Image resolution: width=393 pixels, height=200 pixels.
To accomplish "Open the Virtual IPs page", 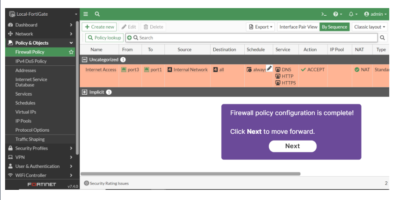I will [25, 112].
